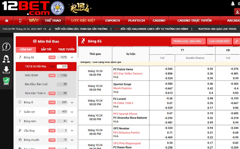
Task: Select the HÔM NAY tab
Action: [26, 49]
